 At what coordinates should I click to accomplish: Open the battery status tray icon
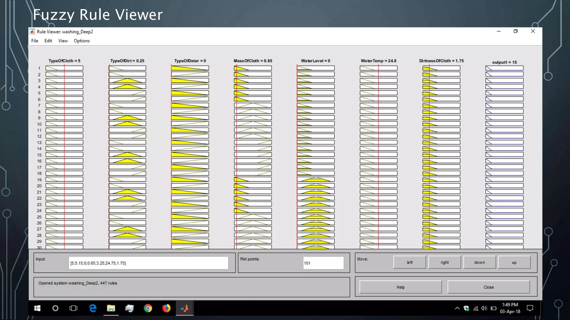pos(493,308)
